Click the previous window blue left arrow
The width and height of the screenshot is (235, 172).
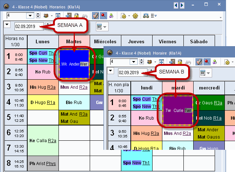coord(176,5)
